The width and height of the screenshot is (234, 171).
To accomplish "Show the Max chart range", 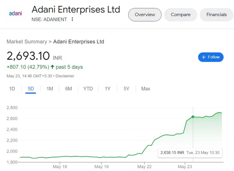I will 146,89.
